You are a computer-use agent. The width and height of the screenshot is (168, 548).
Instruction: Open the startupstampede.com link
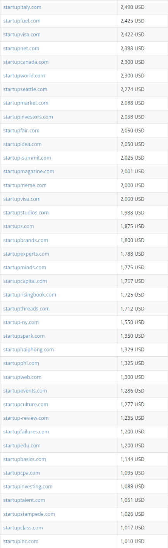(x=29, y=514)
